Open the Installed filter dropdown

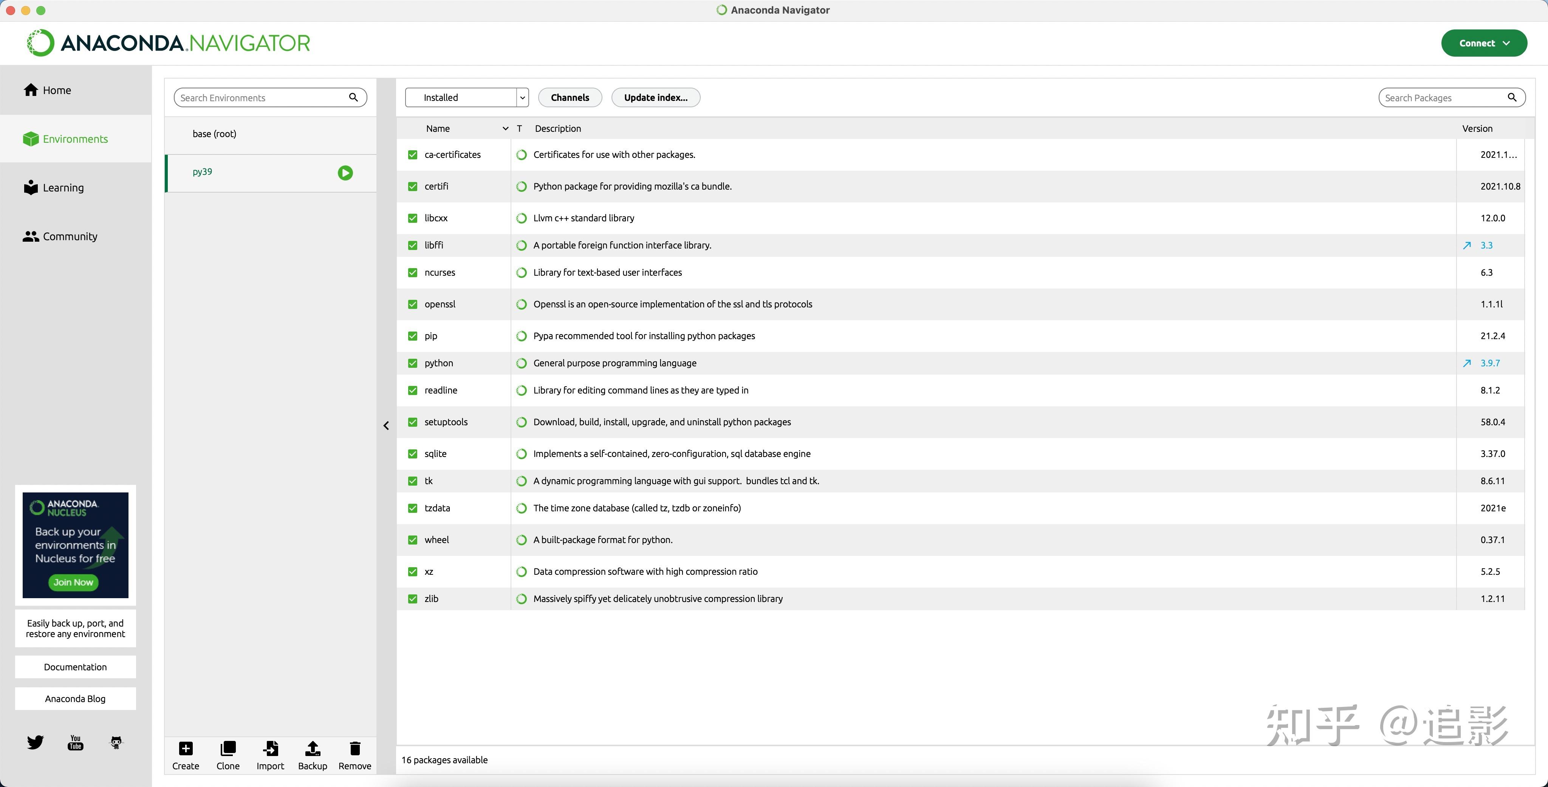[466, 97]
